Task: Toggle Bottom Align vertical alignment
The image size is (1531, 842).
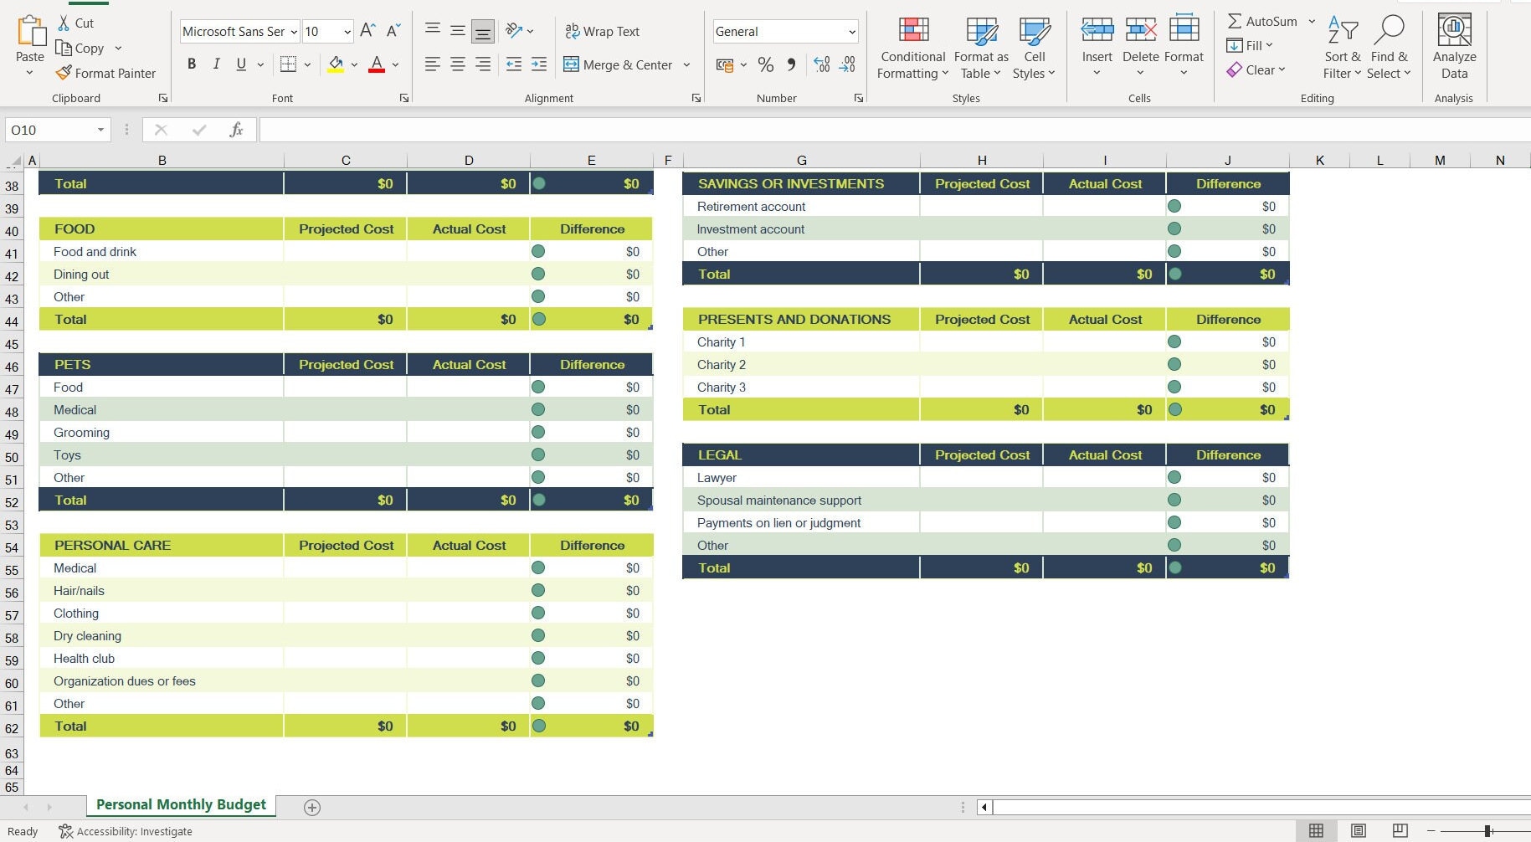Action: (x=483, y=32)
